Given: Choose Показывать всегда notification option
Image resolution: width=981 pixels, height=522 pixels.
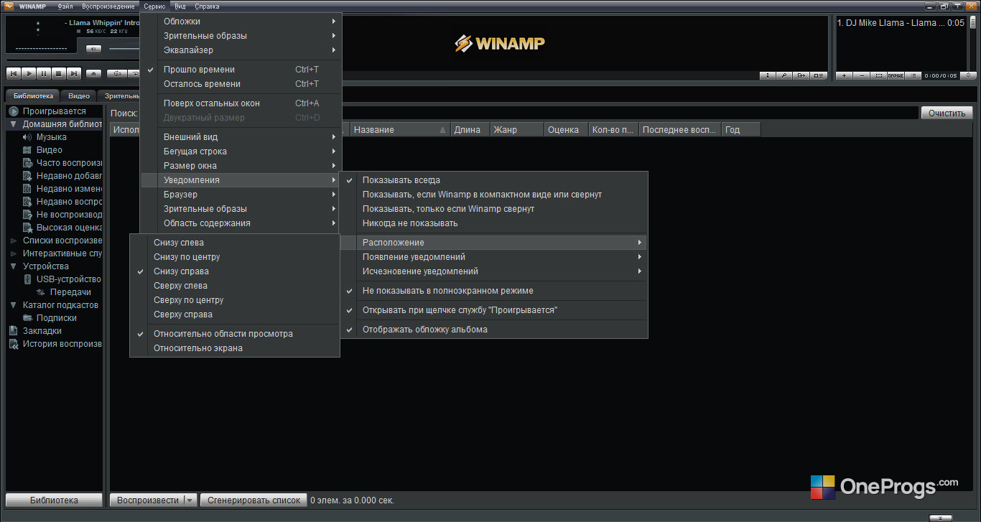Looking at the screenshot, I should click(494, 180).
